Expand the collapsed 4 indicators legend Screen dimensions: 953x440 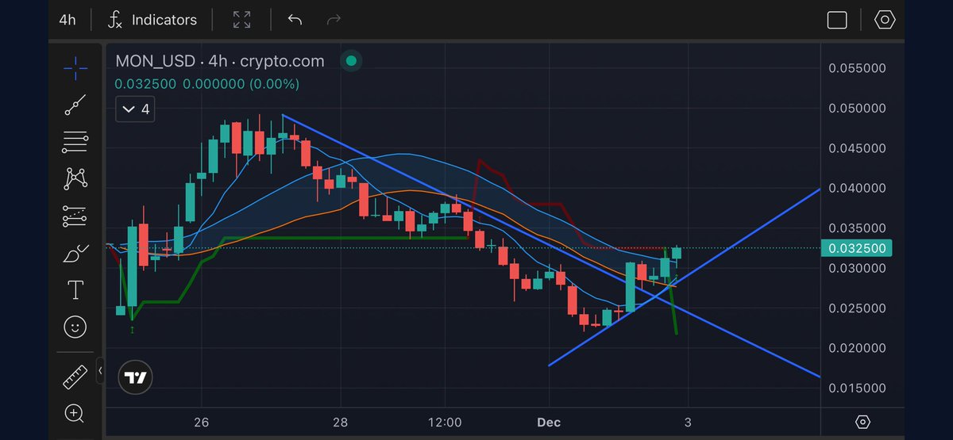135,109
